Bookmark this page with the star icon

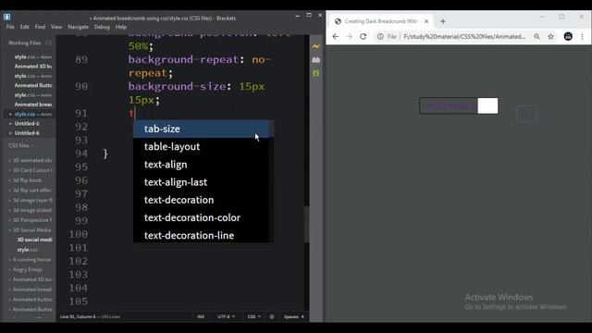(x=551, y=37)
